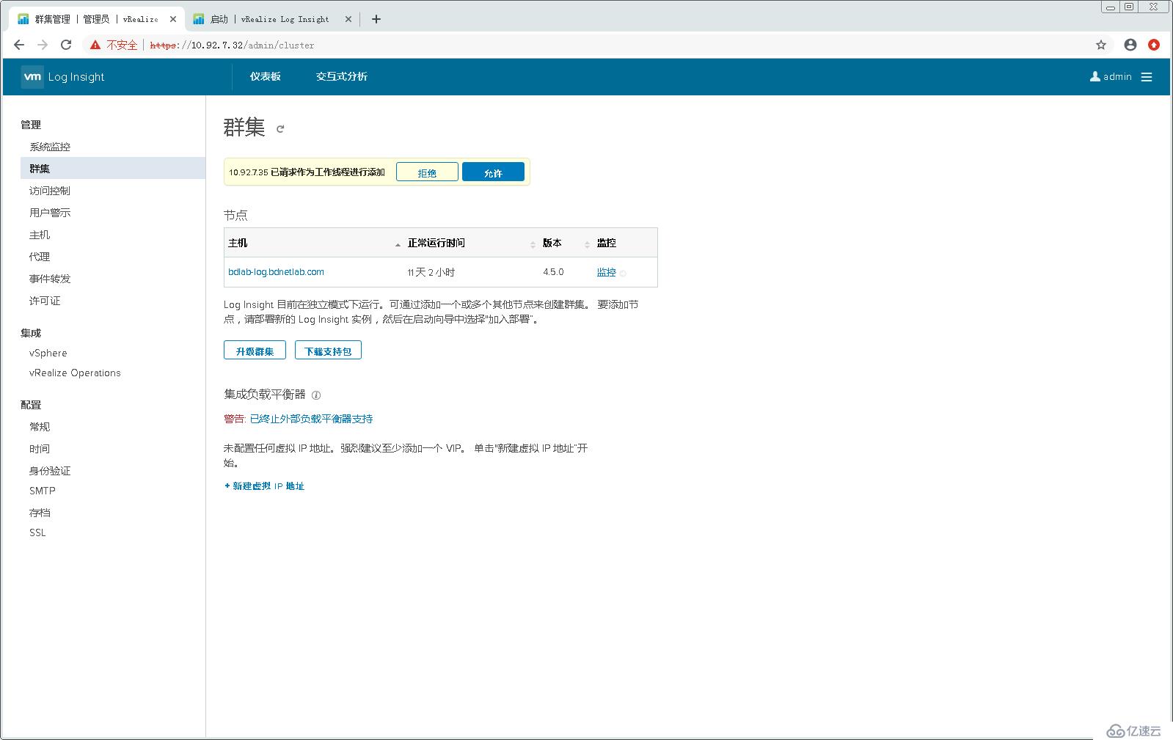Image resolution: width=1173 pixels, height=740 pixels.
Task: Close the 启动 vRealize Log Insight tab
Action: tap(348, 19)
